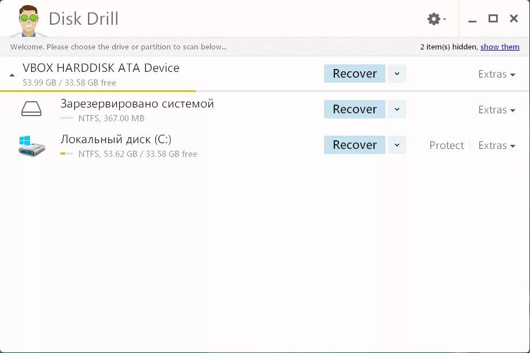Click the 'Welcome. Please choose the drive' message
530x353 pixels.
pos(119,47)
